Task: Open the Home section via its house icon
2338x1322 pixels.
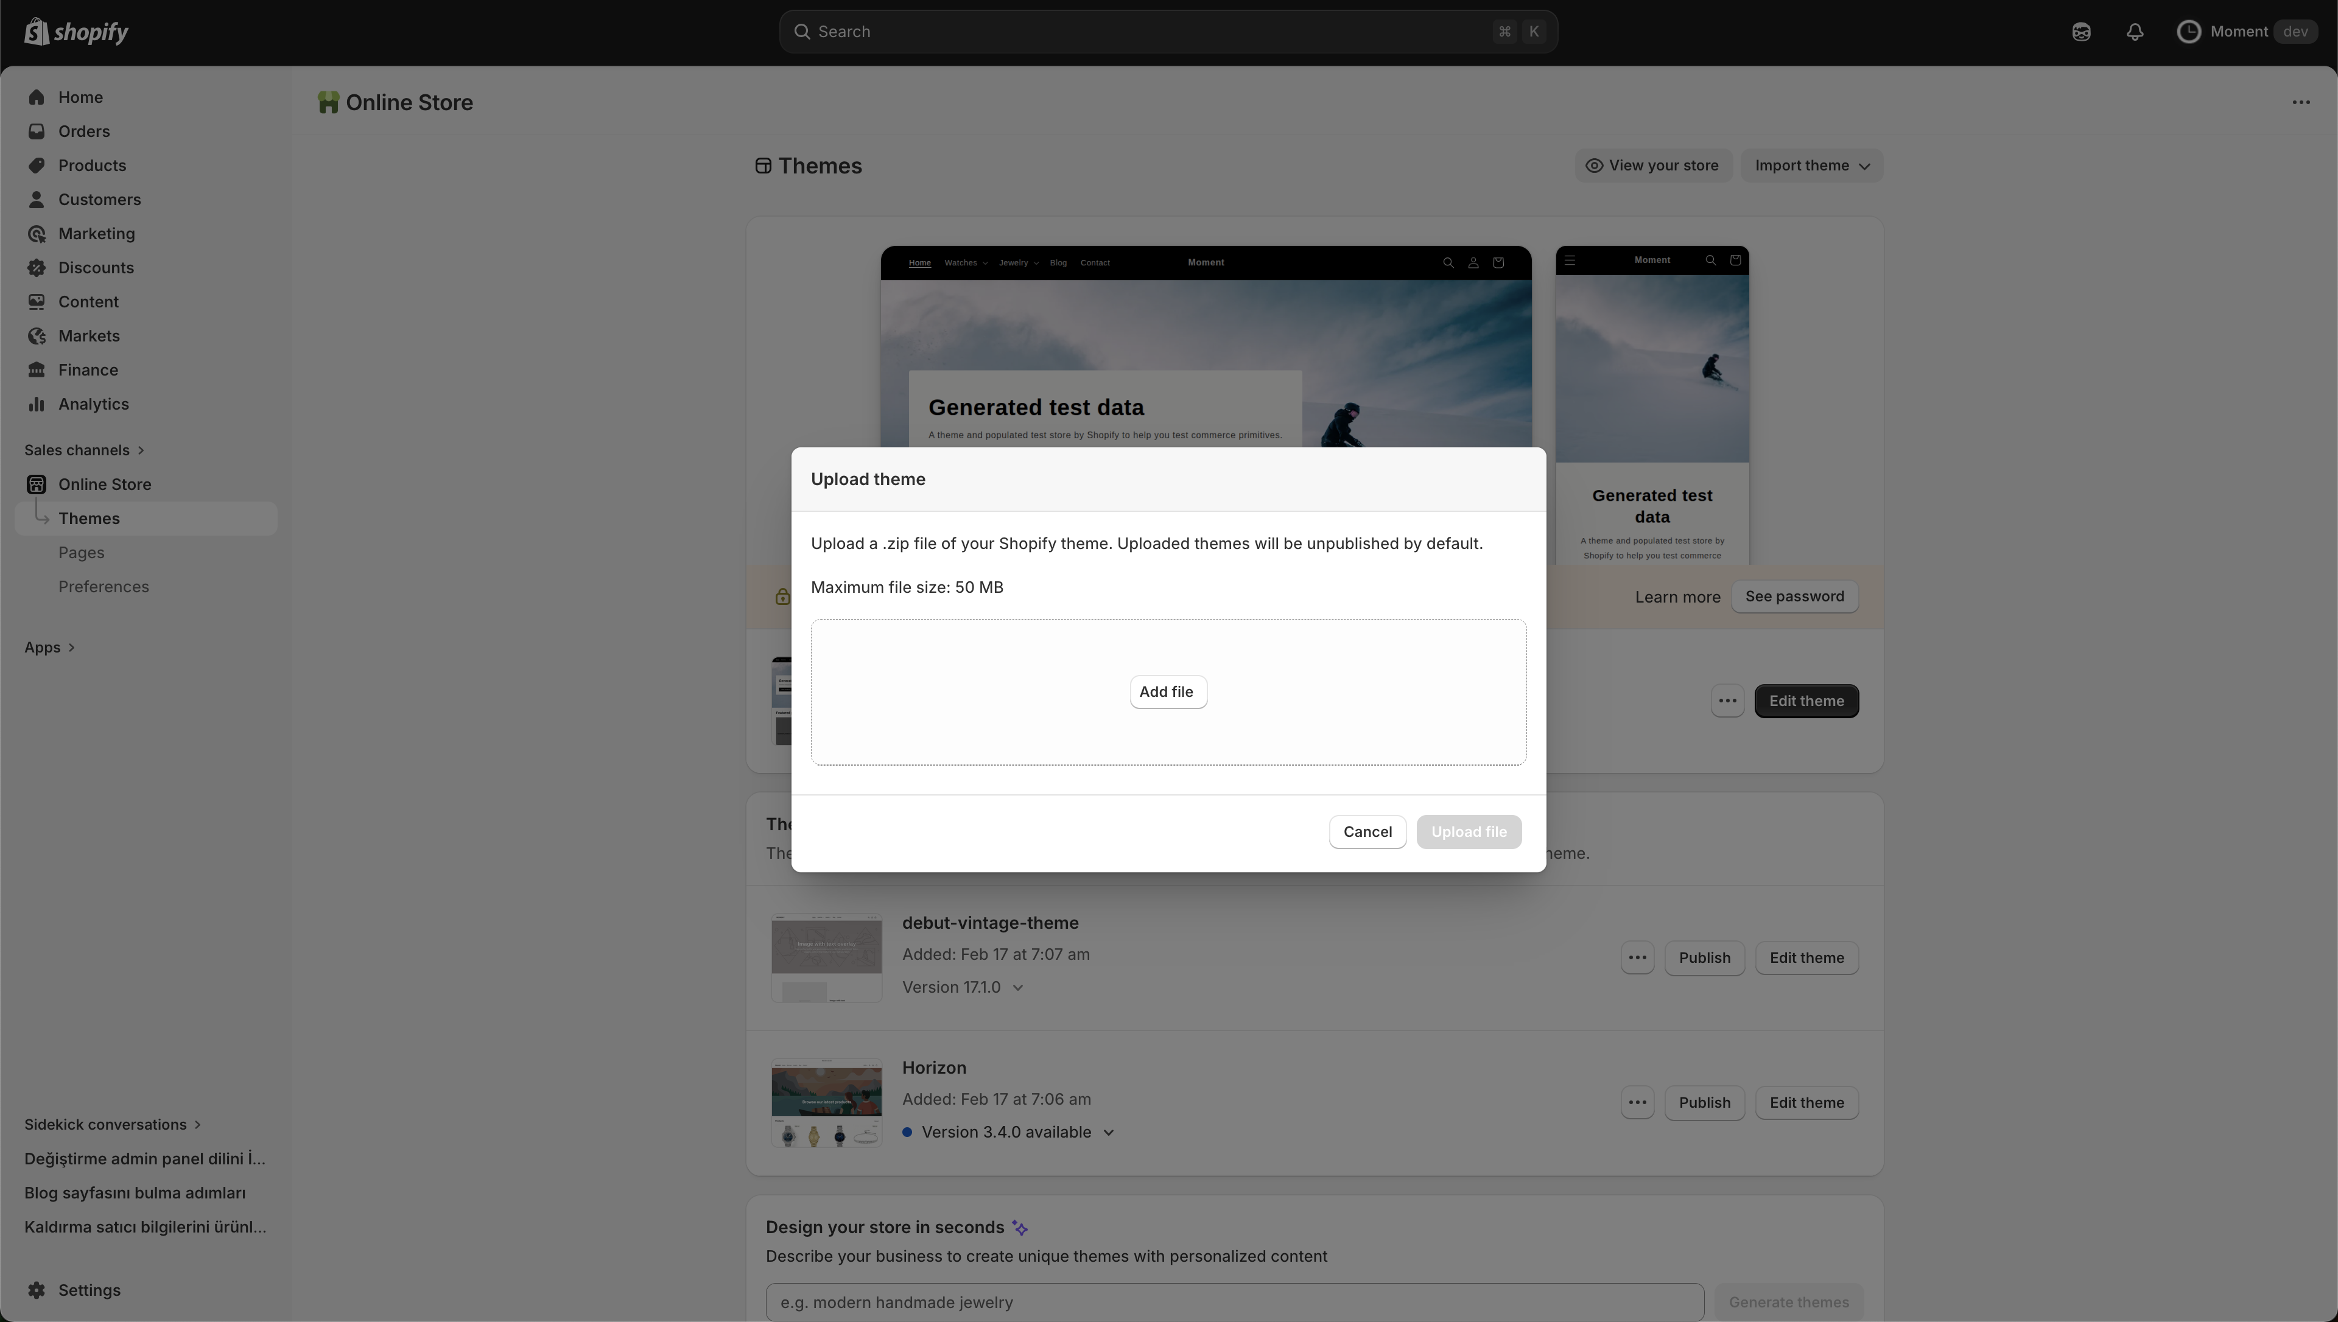Action: tap(37, 96)
